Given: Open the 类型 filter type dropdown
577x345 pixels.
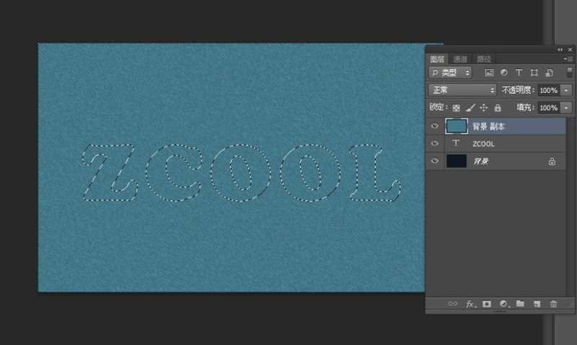Looking at the screenshot, I should click(x=450, y=73).
